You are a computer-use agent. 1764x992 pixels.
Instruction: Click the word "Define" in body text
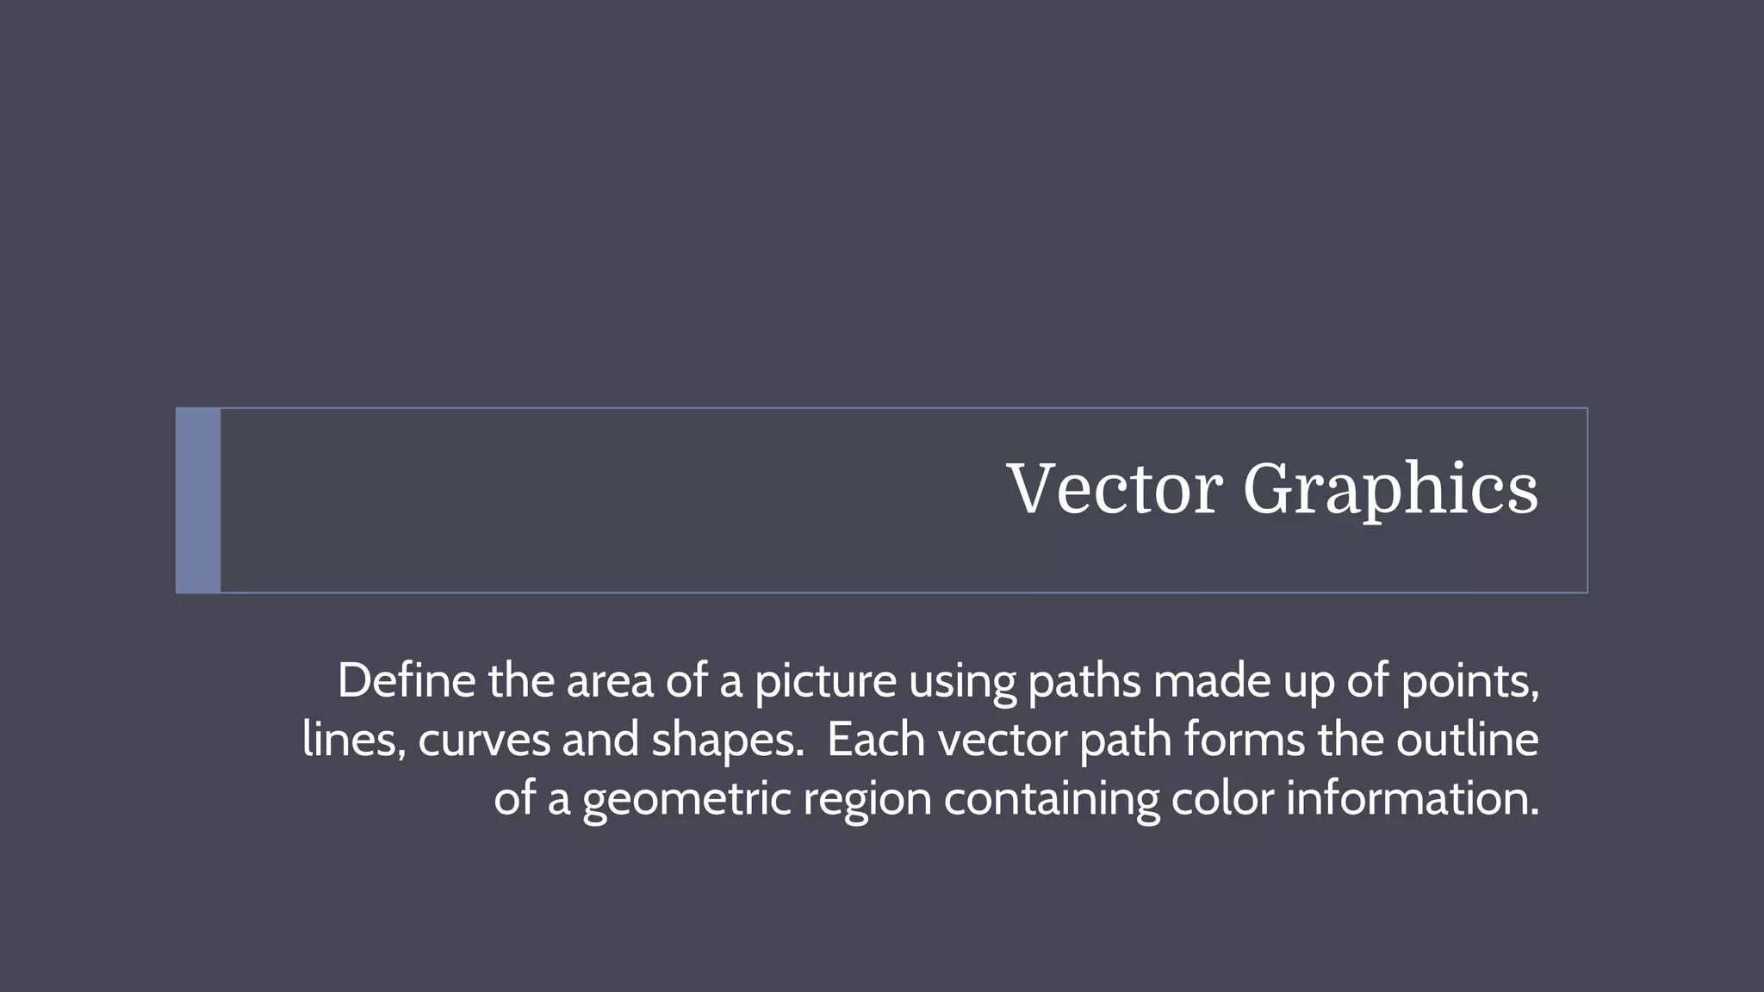(407, 680)
